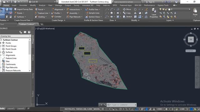Toggle lineweight display in status bar
Viewport: 200px width, 112px height.
(142, 109)
